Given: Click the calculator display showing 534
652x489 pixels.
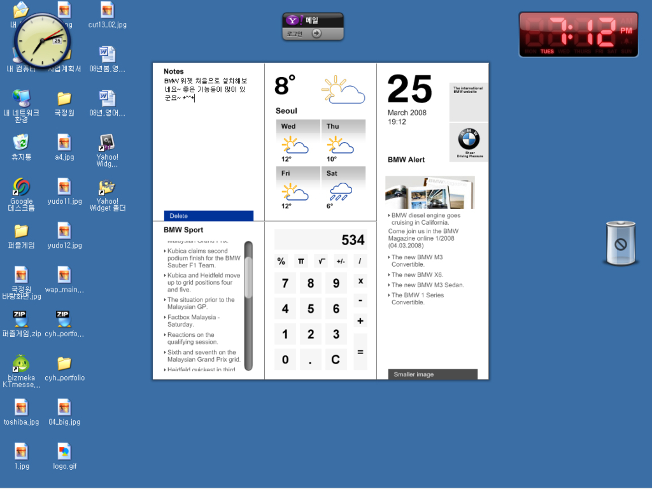Looking at the screenshot, I should point(321,239).
